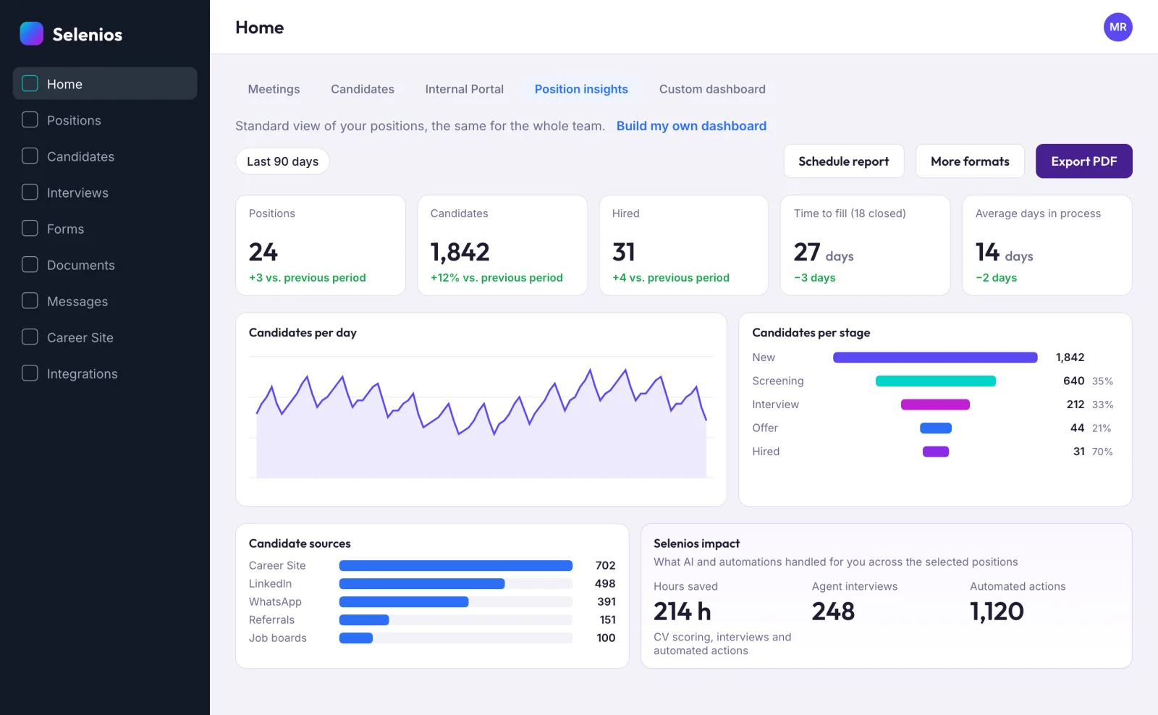Screen dimensions: 1158x715
Task: Follow the Build my own dashboard link
Action: (x=691, y=126)
